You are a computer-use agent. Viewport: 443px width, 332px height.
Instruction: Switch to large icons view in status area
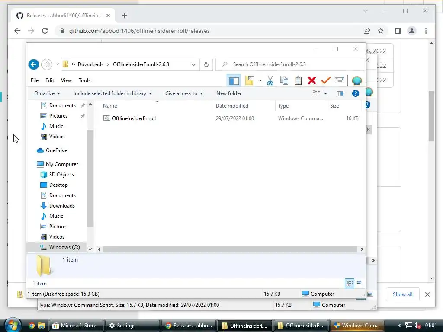coord(359,283)
